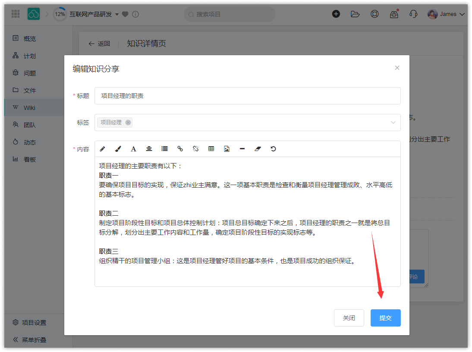The width and height of the screenshot is (472, 352).
Task: Open the notification inbox icon
Action: coord(394,14)
